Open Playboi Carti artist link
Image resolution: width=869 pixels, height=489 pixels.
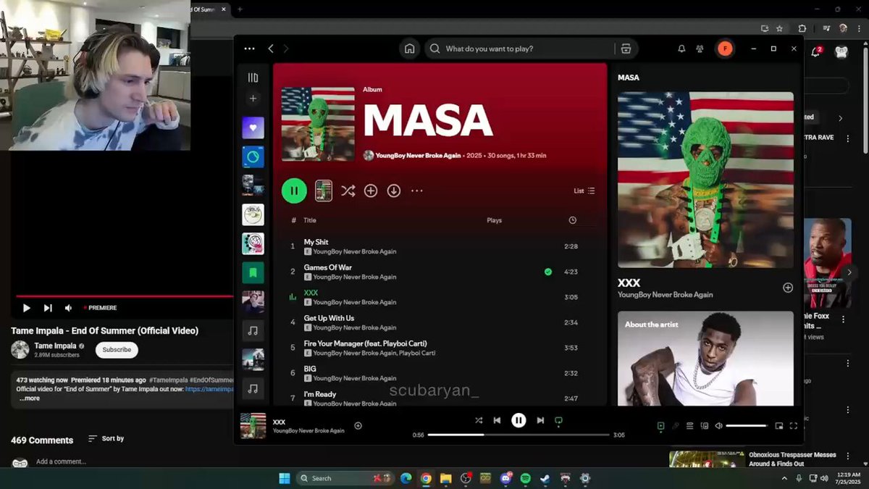pos(417,353)
